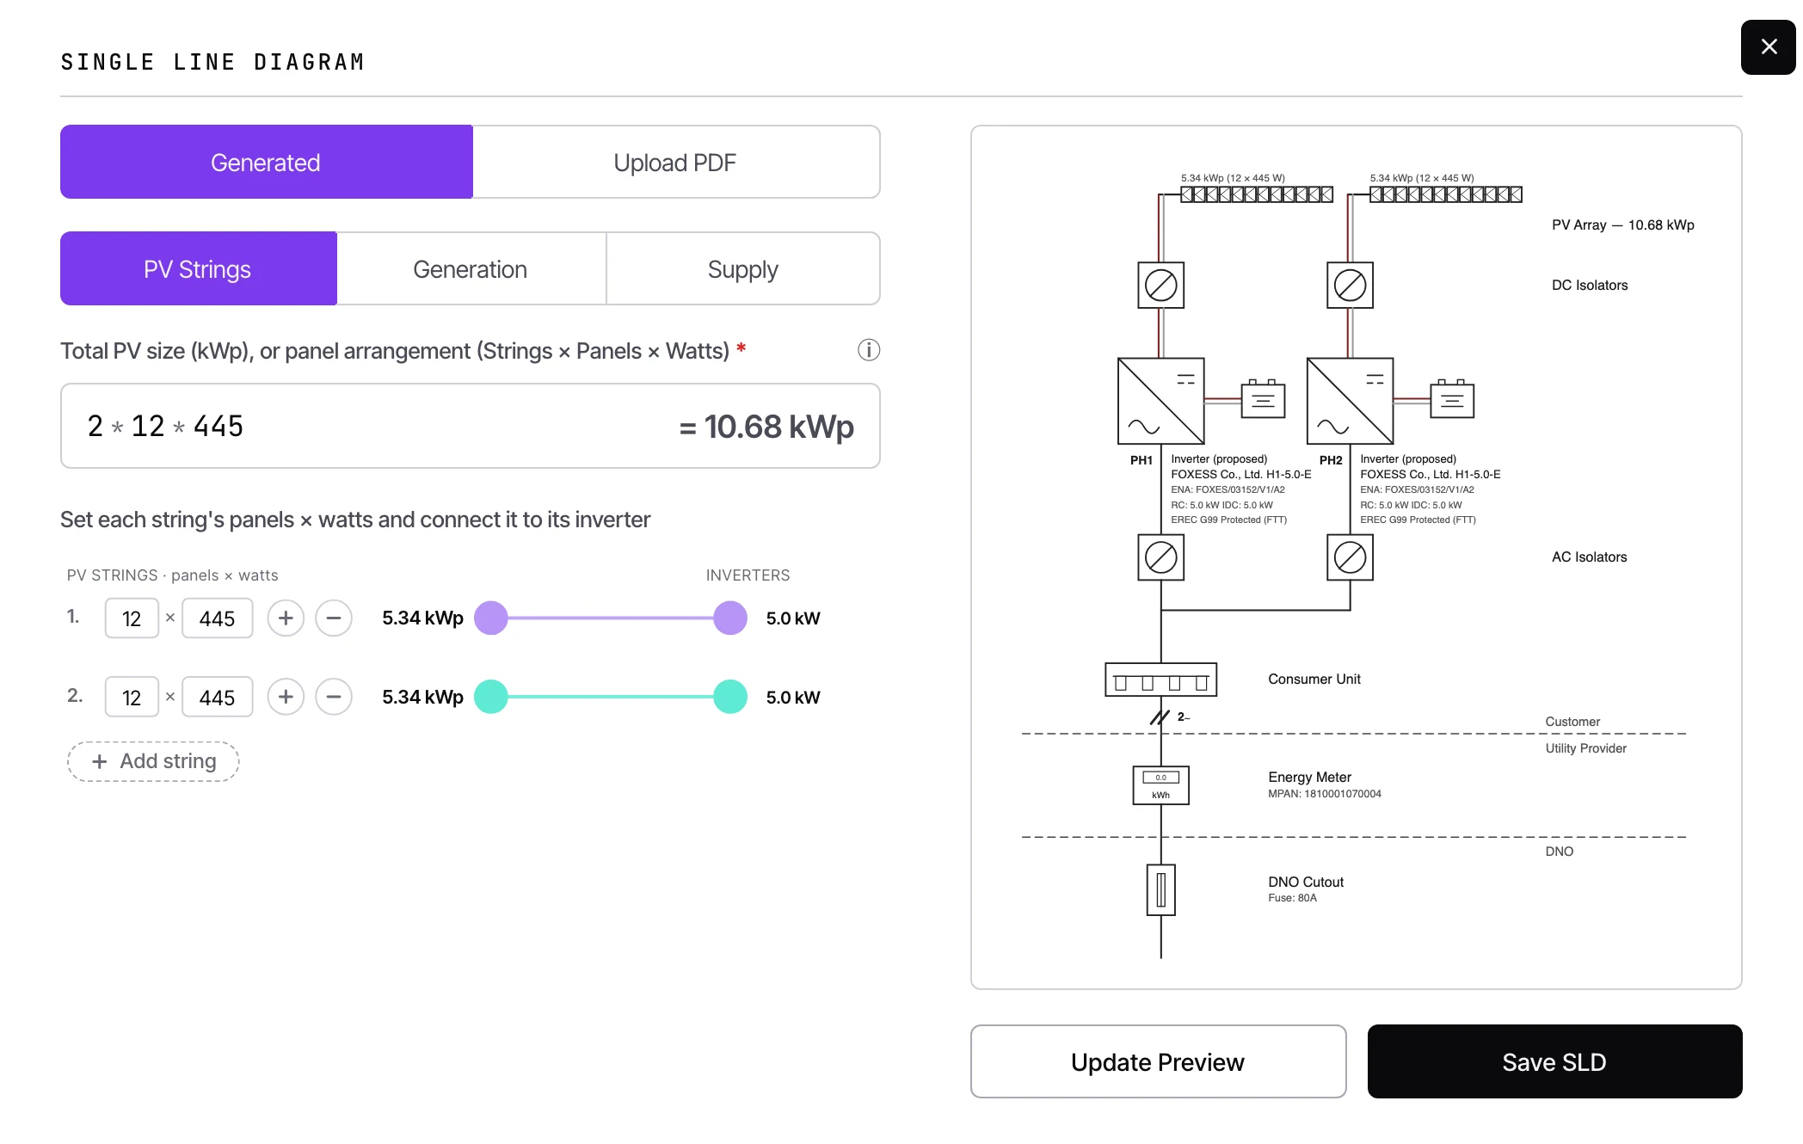Open the info icon beside Total PV size
This screenshot has width=1803, height=1144.
pyautogui.click(x=869, y=350)
